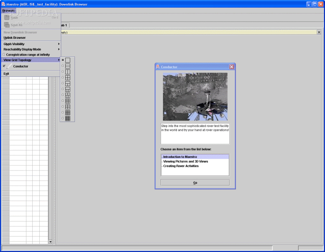Screen dimensions: 325x252
Task: Close the empty view pane with X
Action: [319, 32]
